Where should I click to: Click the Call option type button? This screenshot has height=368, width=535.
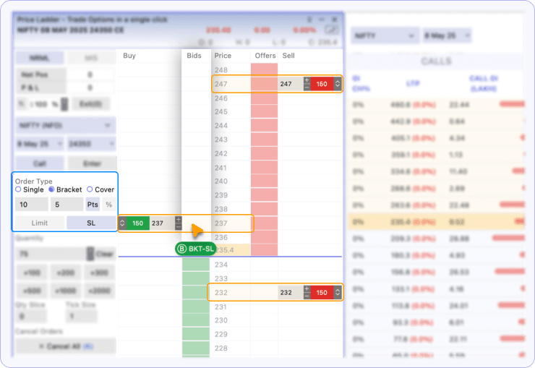[40, 163]
